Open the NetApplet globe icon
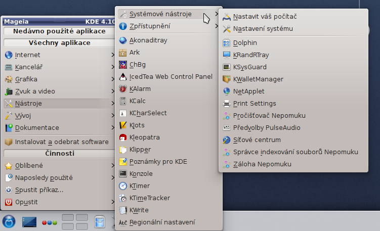This screenshot has height=231, width=380. pos(227,91)
